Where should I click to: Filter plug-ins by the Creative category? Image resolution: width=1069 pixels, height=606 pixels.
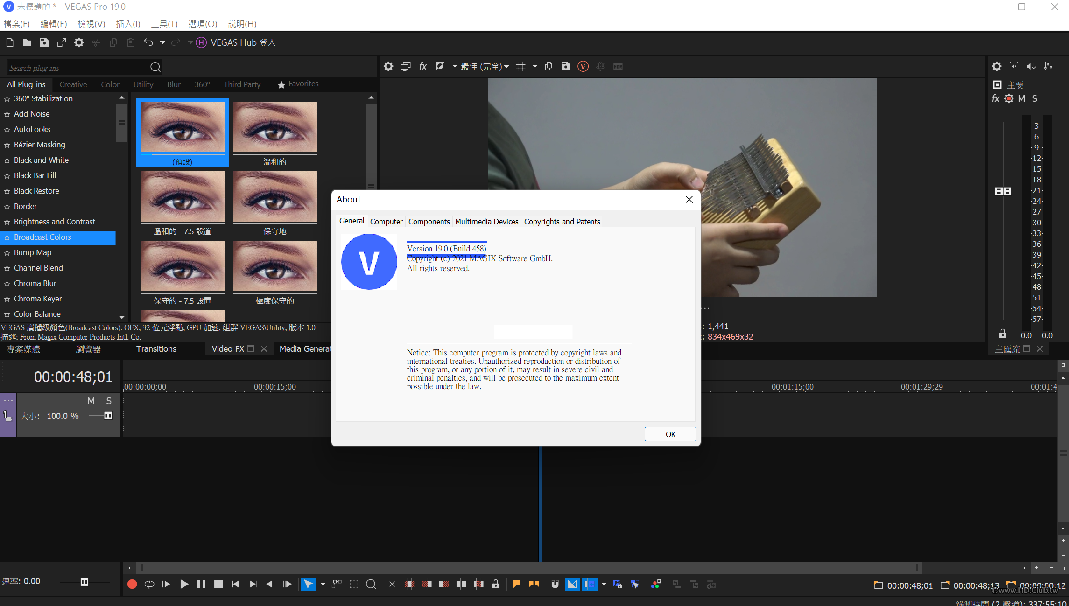(73, 84)
